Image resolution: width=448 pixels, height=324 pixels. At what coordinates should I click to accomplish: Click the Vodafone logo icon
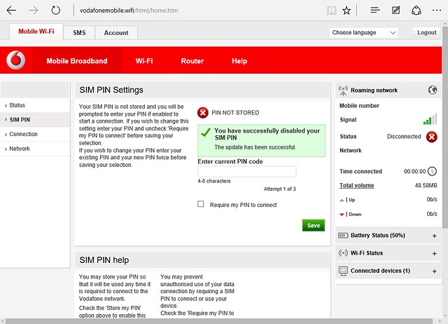click(15, 61)
